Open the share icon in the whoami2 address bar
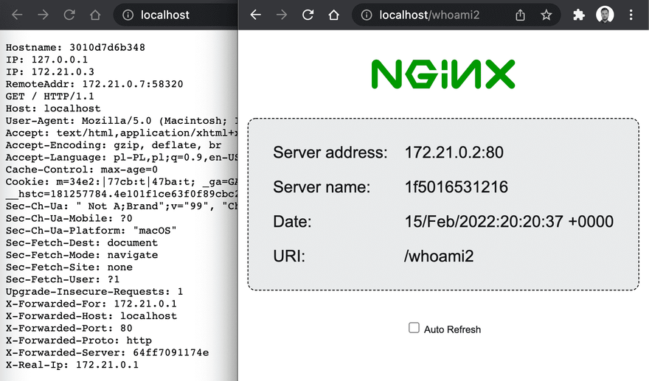 (x=520, y=15)
